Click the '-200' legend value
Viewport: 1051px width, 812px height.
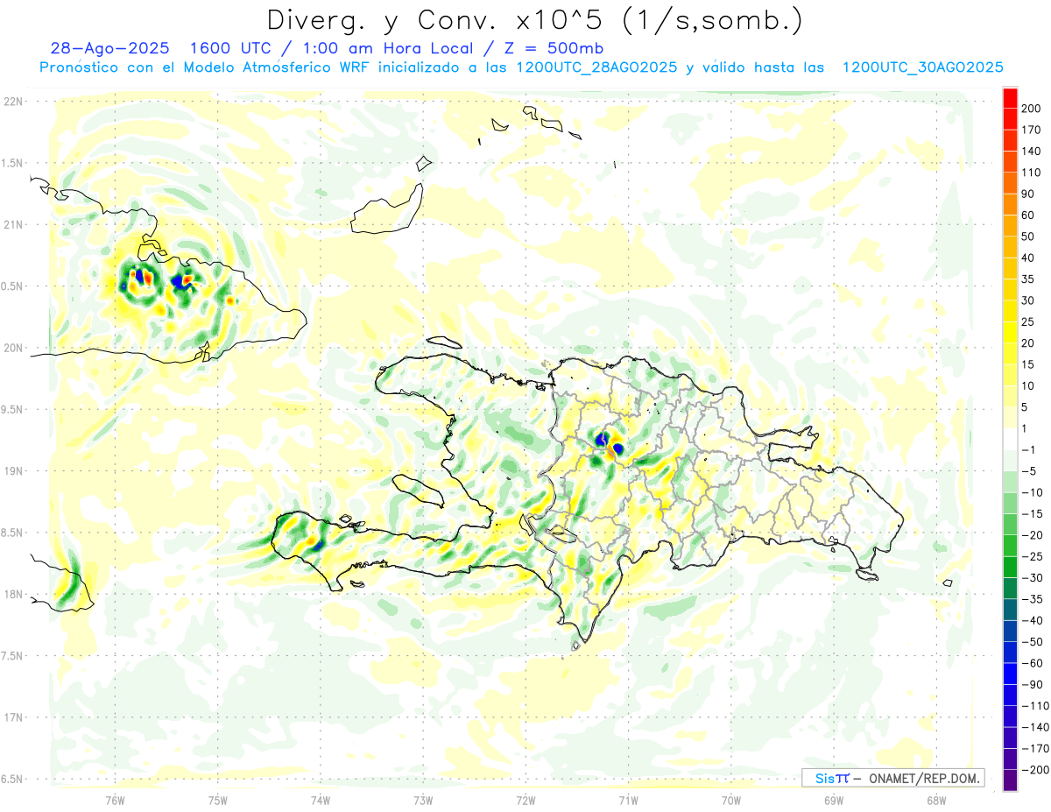tap(1034, 770)
